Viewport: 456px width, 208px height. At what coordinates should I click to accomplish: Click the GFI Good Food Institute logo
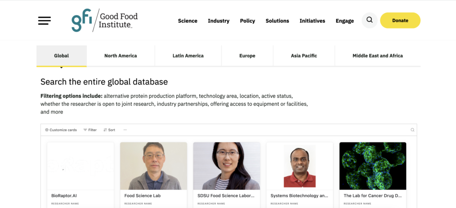[105, 20]
